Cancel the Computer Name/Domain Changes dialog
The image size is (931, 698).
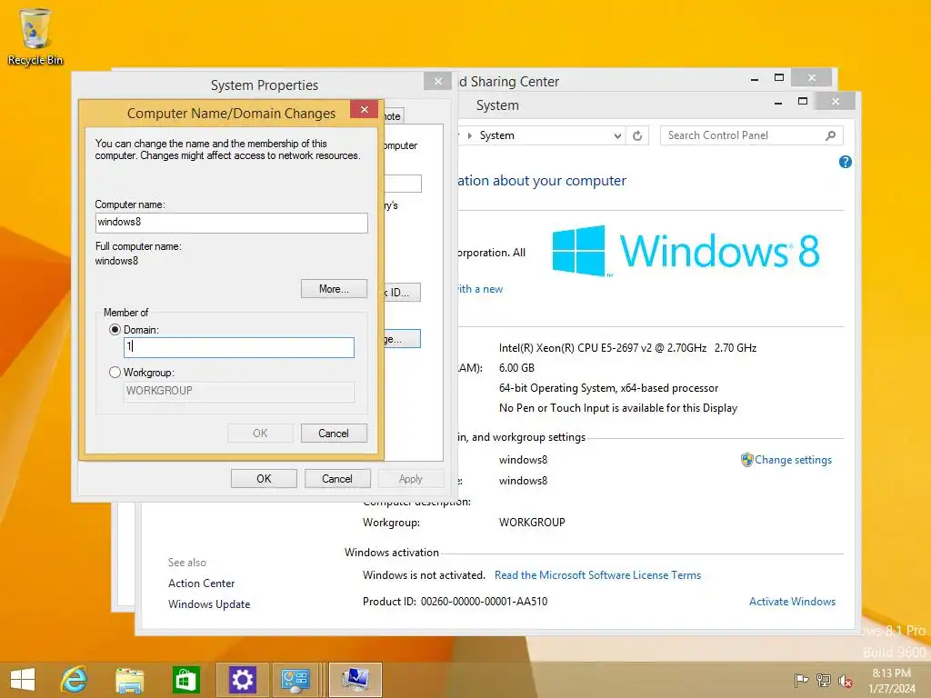point(334,434)
